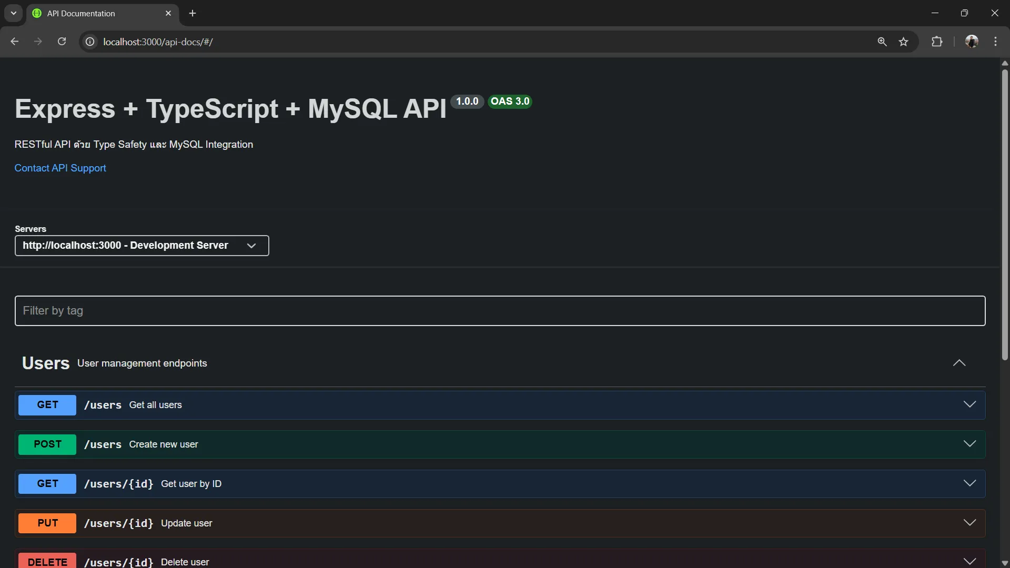Image resolution: width=1010 pixels, height=568 pixels.
Task: Open the Contact API Support link
Action: pyautogui.click(x=60, y=168)
